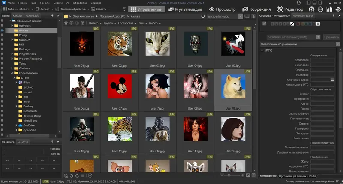
Task: Open the statistics bar chart icon
Action: 330,9
